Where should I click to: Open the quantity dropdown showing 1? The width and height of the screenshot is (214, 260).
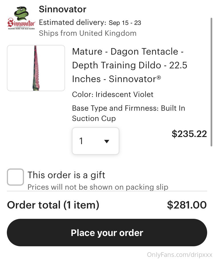click(96, 141)
